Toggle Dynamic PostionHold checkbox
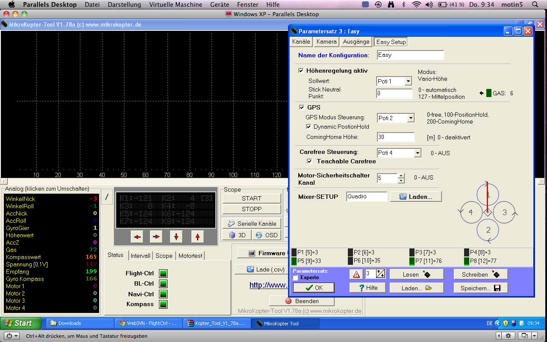This screenshot has height=342, width=547. point(309,127)
